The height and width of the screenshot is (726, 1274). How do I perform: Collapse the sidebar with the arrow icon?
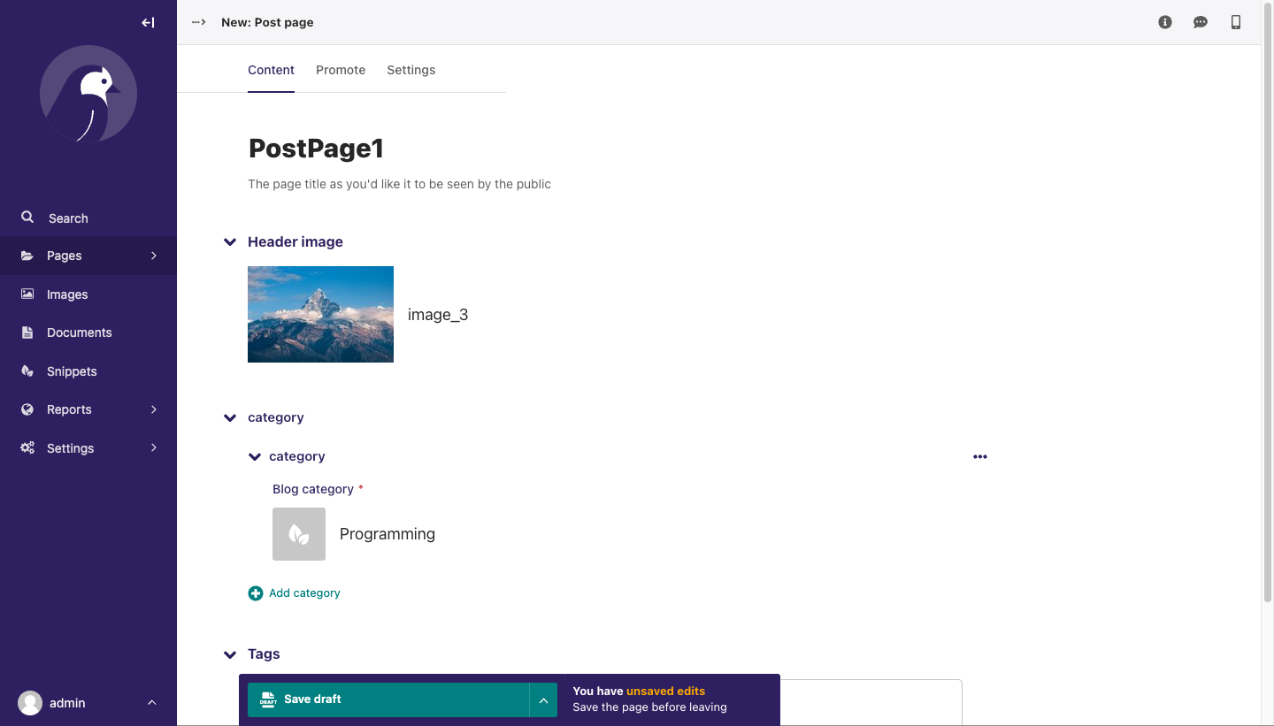click(x=148, y=23)
